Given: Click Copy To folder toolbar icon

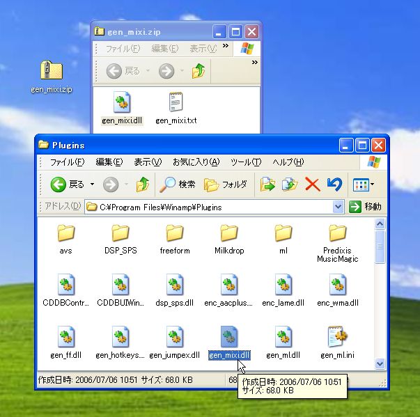Looking at the screenshot, I should [x=290, y=184].
